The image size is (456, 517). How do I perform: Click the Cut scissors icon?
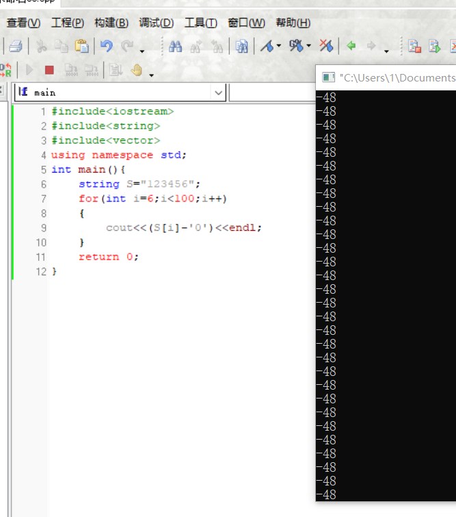[41, 46]
